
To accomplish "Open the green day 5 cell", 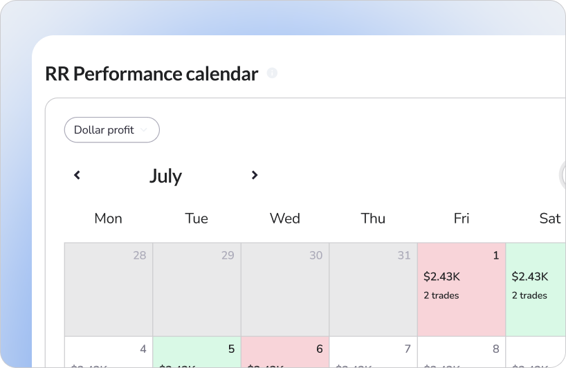I will (x=197, y=353).
